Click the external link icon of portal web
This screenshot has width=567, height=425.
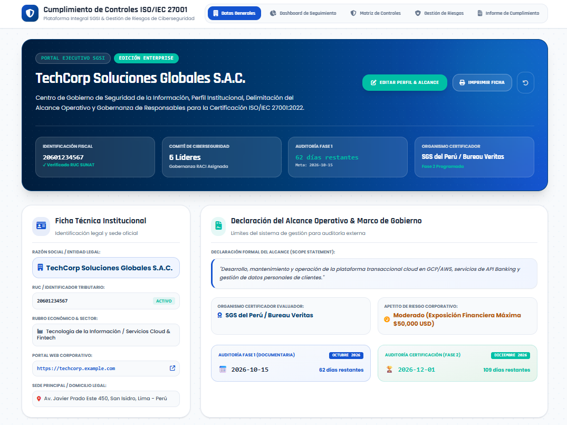pos(172,368)
